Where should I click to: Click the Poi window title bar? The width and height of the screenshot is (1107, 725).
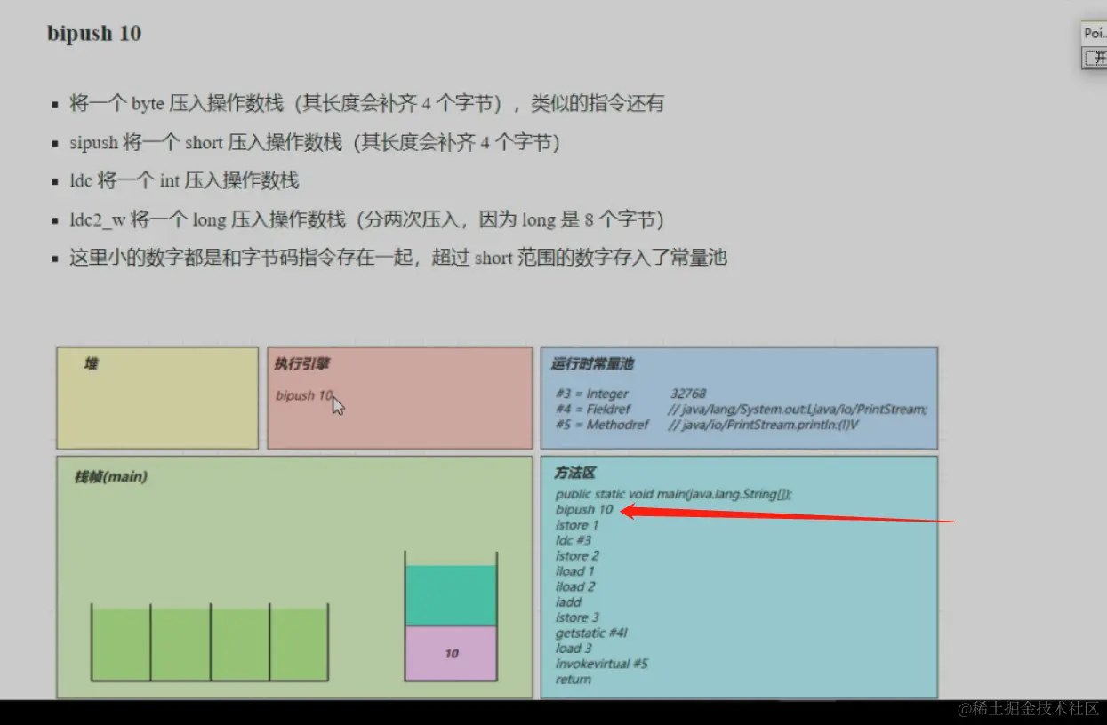(x=1095, y=32)
